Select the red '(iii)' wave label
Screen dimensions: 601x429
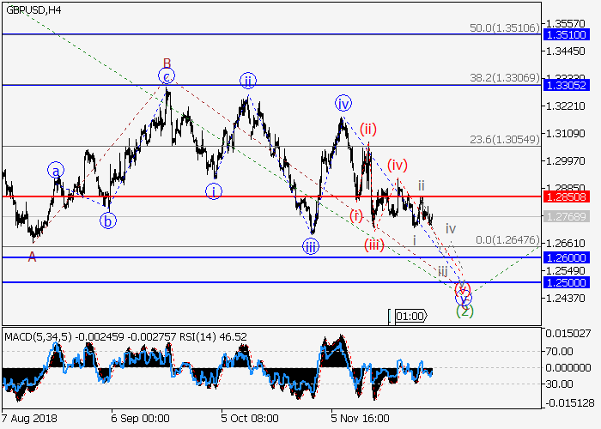click(373, 245)
